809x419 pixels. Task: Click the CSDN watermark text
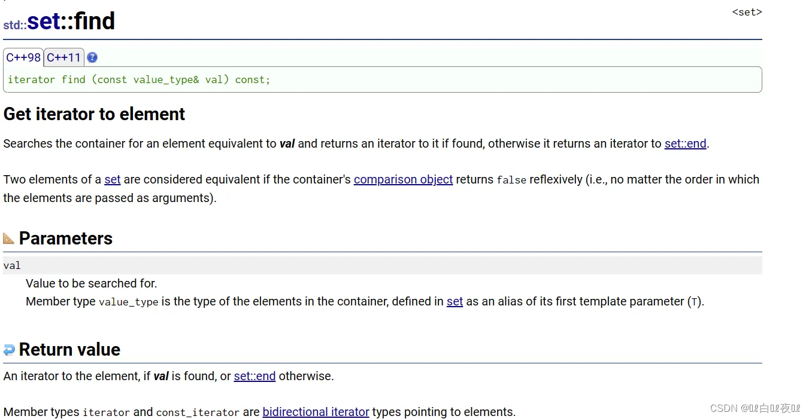(x=755, y=408)
